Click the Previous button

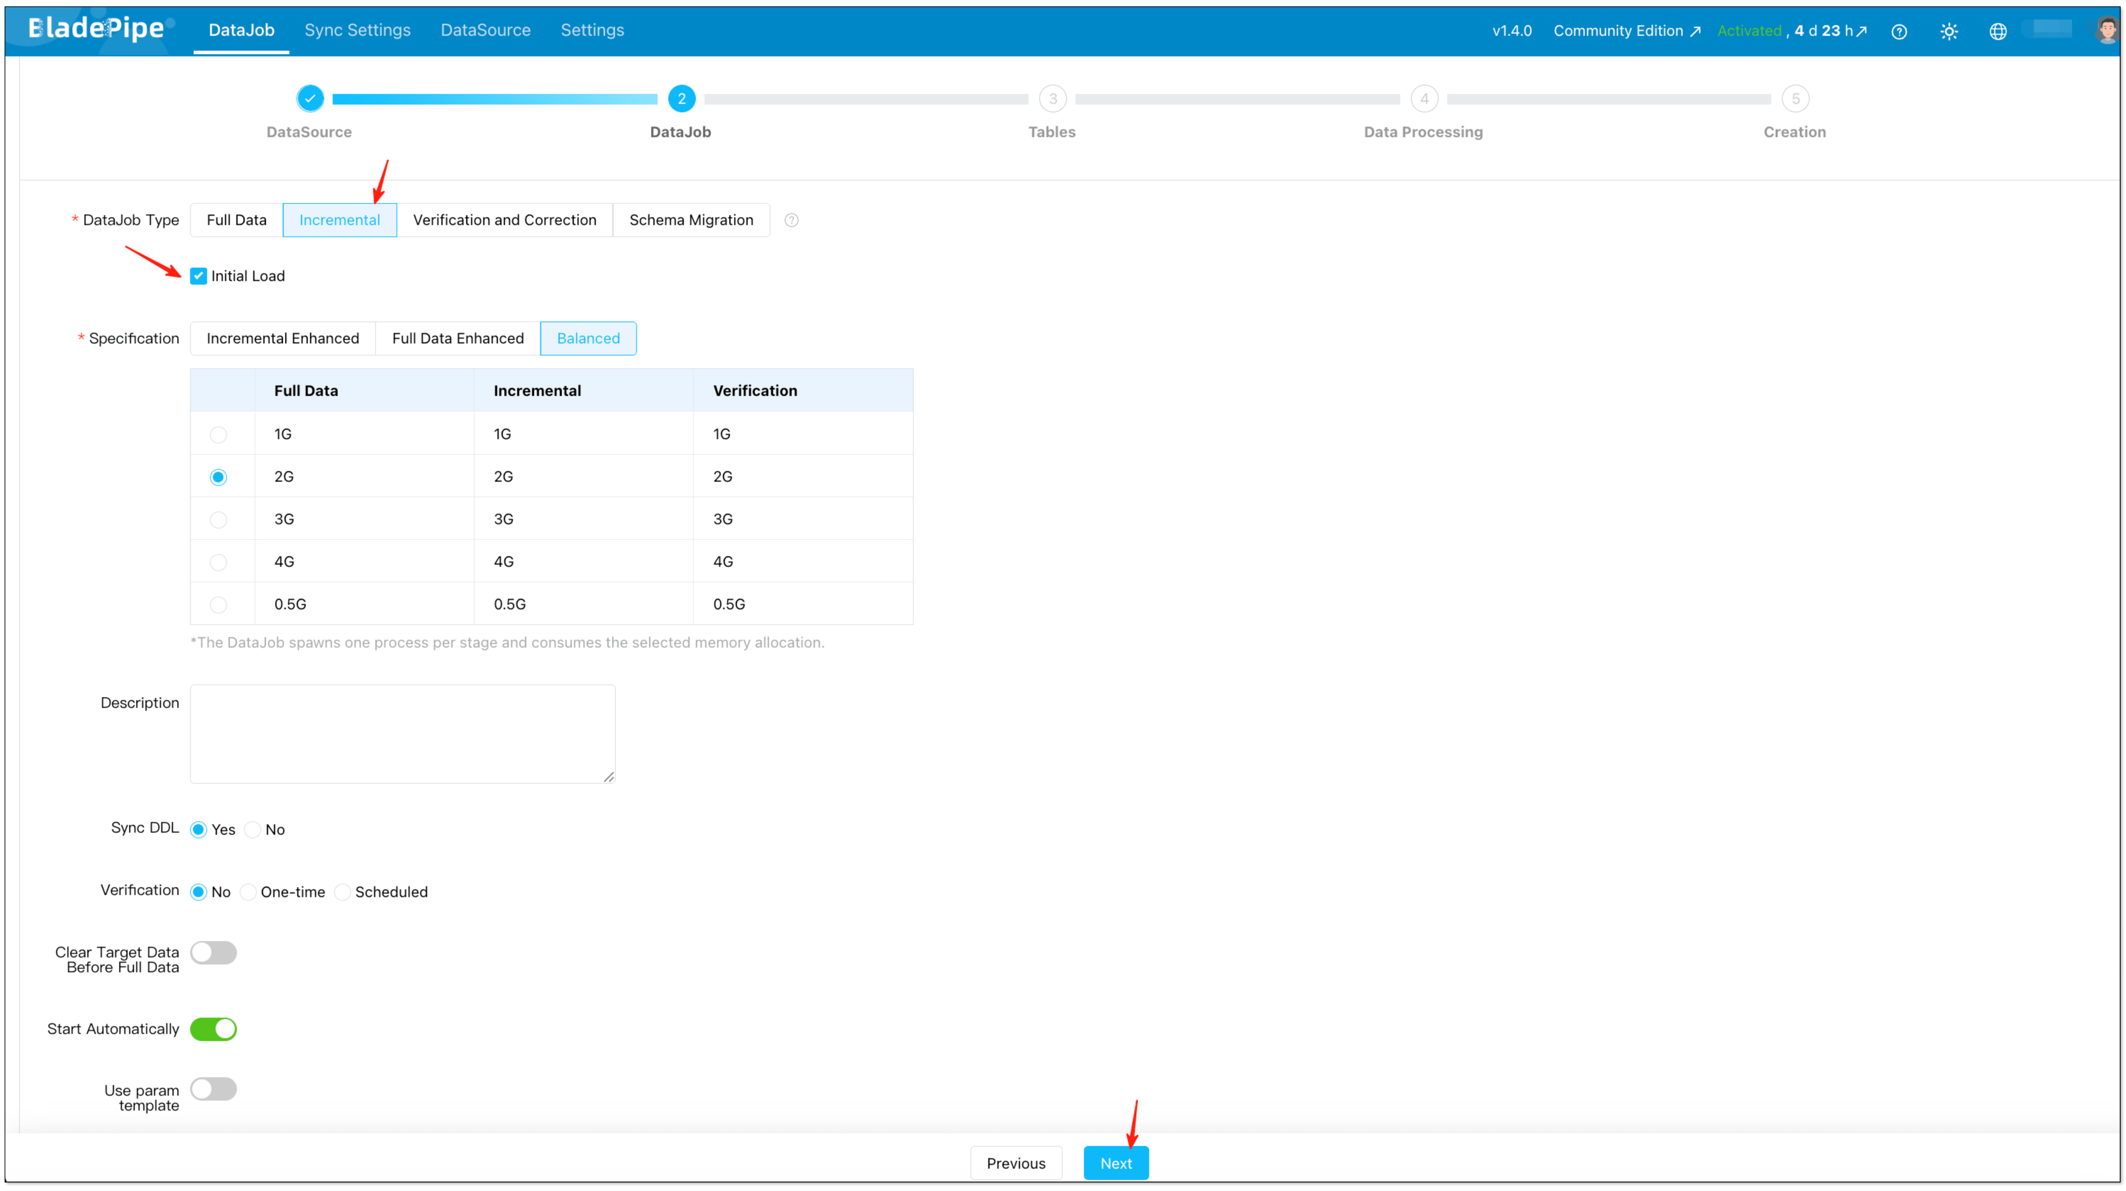[x=1016, y=1163]
